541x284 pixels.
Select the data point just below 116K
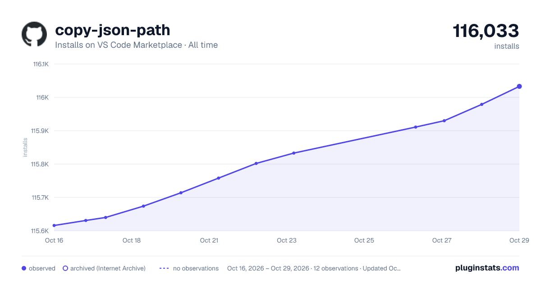click(481, 105)
